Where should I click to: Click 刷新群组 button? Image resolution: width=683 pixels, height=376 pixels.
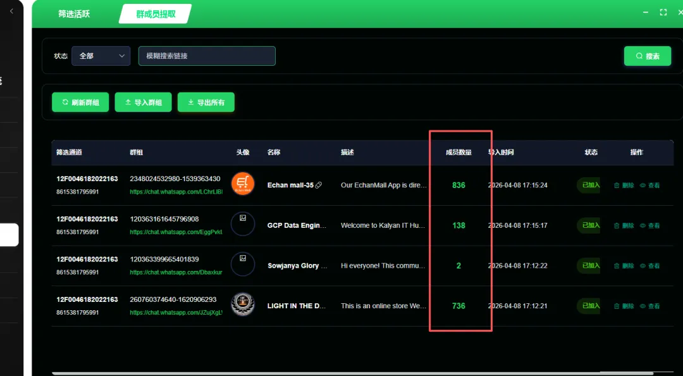pos(80,102)
